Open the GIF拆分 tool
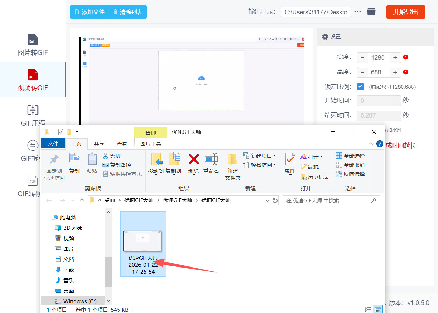Viewport: 438px width, 313px height. click(x=33, y=149)
